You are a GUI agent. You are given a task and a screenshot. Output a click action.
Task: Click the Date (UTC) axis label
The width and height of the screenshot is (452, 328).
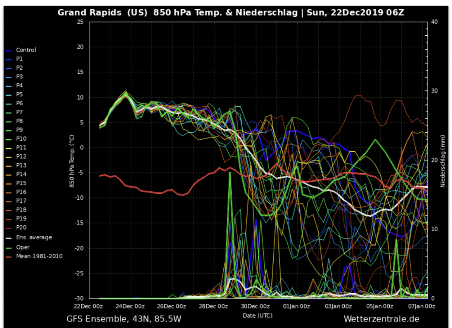coord(257,316)
